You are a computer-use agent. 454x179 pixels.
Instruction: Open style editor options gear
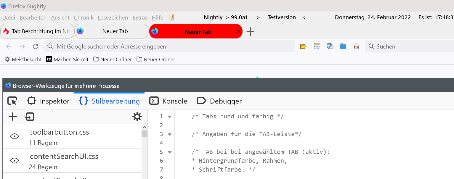[x=137, y=117]
